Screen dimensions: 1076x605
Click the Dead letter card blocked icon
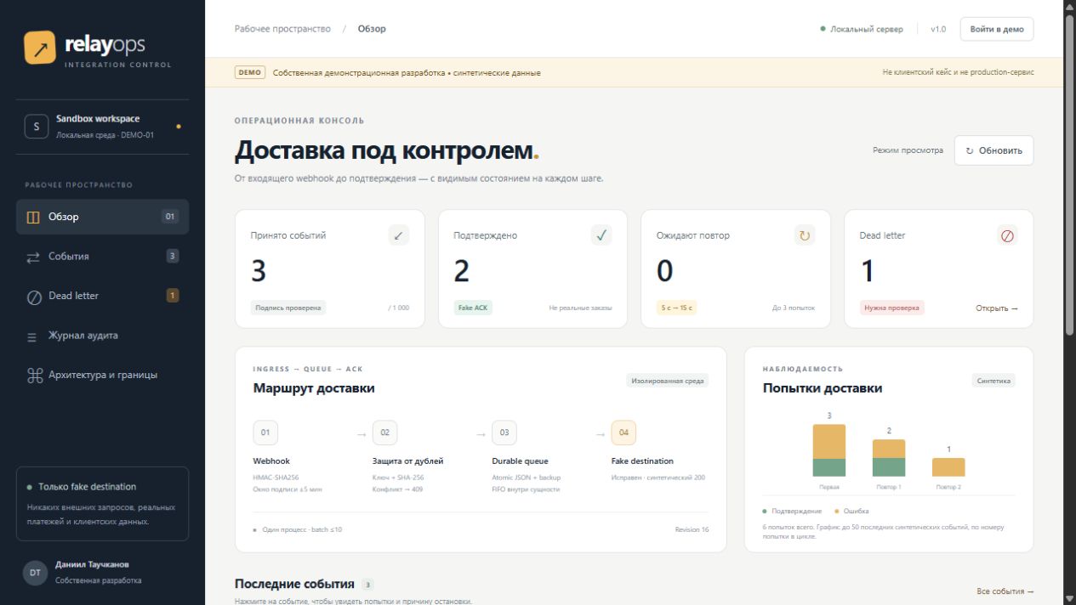pos(1007,235)
